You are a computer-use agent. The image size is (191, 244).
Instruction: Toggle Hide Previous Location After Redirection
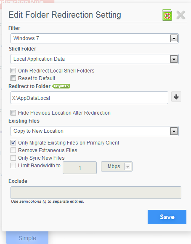[13, 113]
